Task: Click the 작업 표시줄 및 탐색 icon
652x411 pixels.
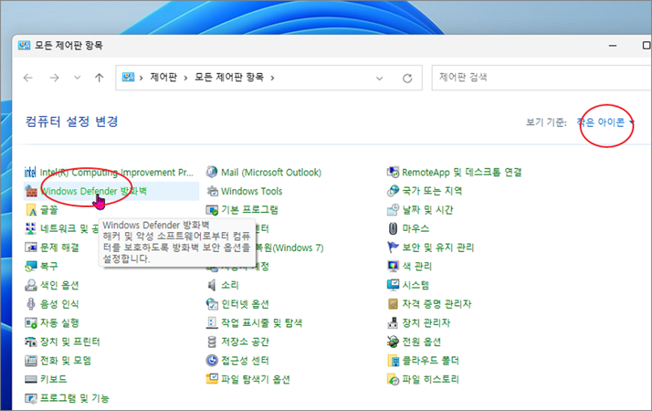Action: pos(212,323)
